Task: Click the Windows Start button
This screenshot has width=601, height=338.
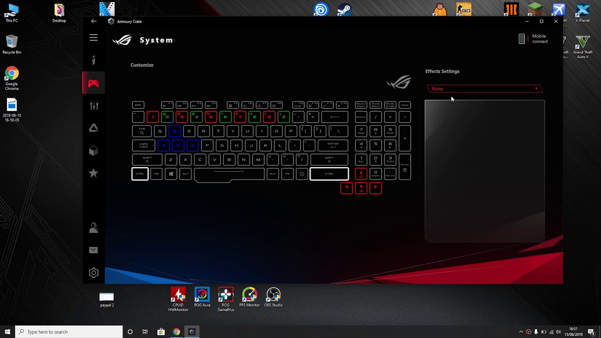Action: click(8, 332)
